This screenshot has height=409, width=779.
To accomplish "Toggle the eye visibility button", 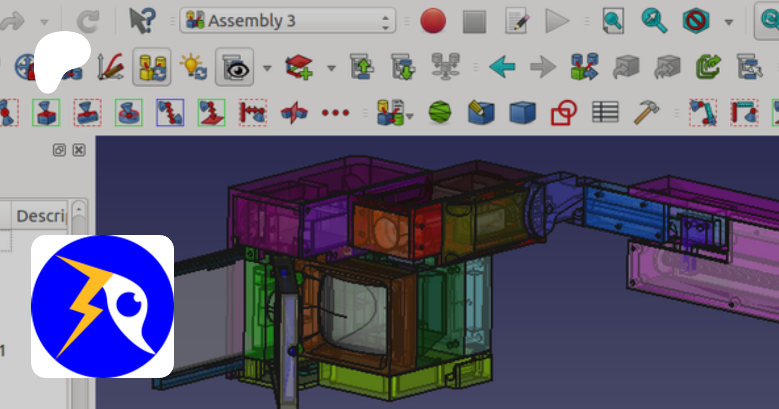I will coord(235,67).
